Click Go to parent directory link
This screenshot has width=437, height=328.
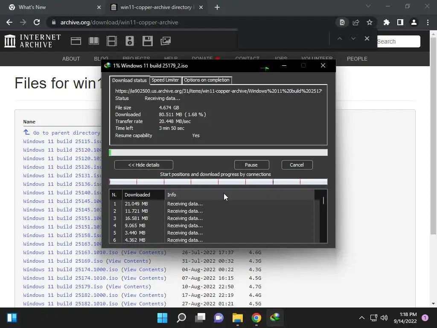[66, 133]
